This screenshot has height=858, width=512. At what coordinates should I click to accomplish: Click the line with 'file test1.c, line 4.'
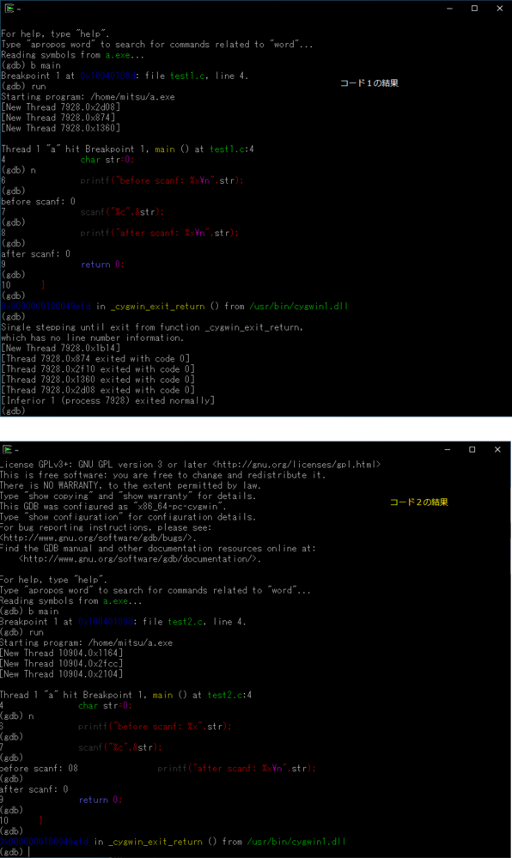[x=125, y=76]
